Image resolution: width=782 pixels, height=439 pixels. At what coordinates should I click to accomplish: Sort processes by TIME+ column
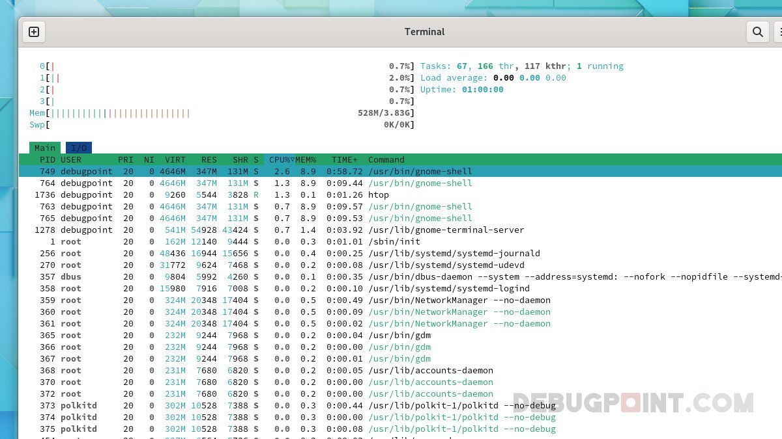[344, 159]
